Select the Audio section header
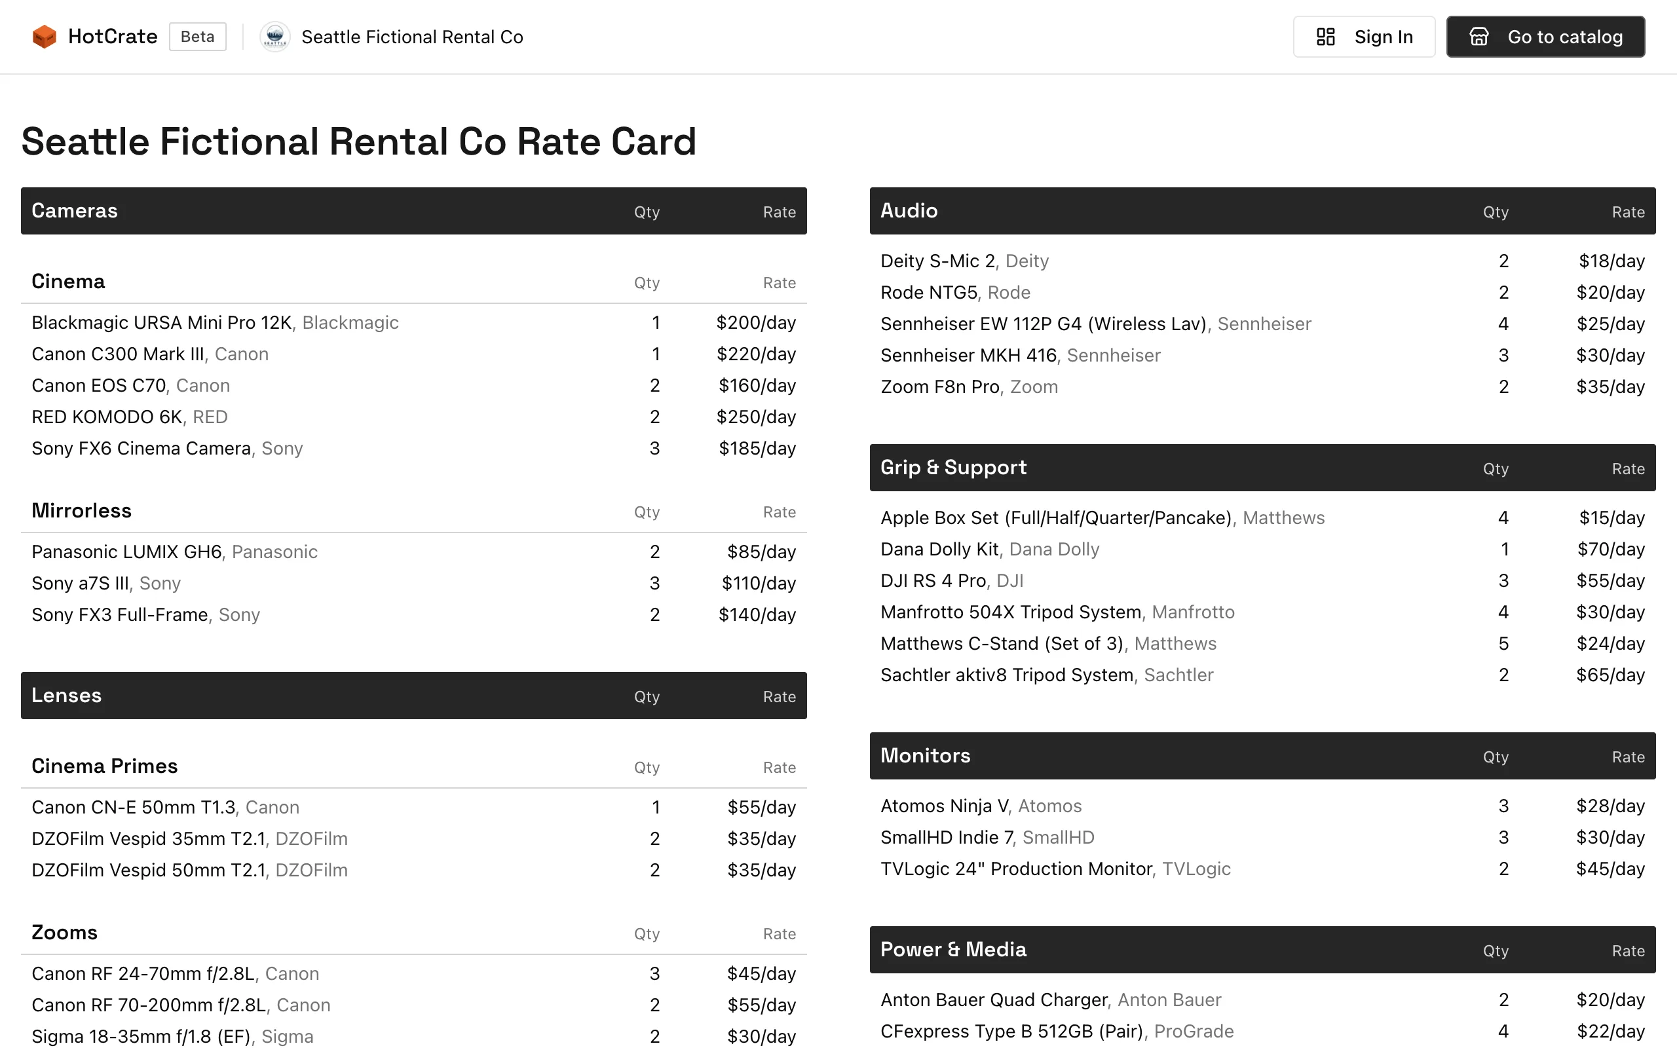1677x1048 pixels. (1262, 211)
